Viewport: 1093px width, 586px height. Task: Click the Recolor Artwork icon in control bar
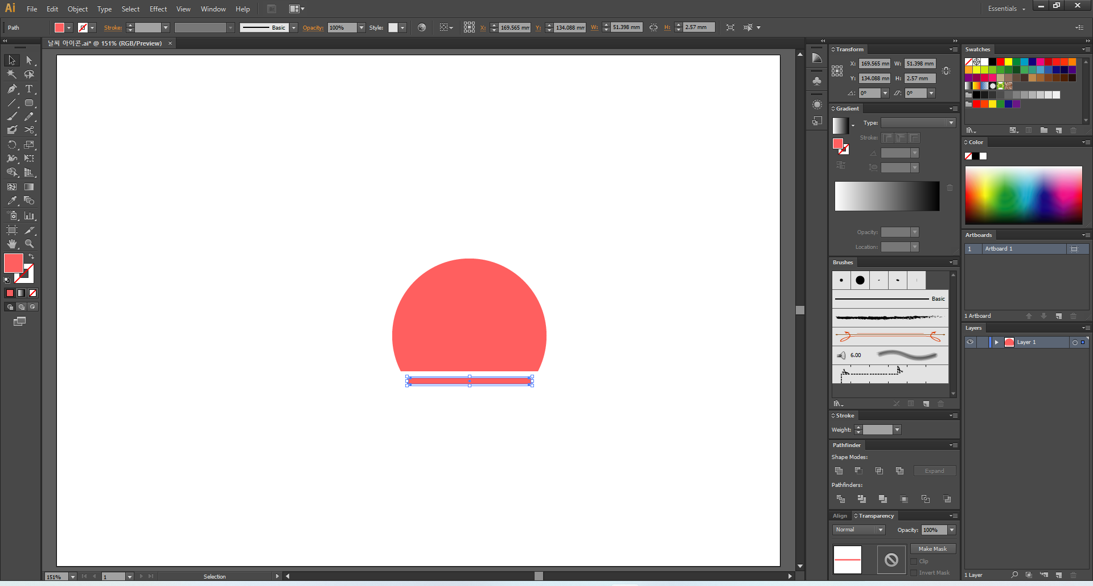[422, 27]
